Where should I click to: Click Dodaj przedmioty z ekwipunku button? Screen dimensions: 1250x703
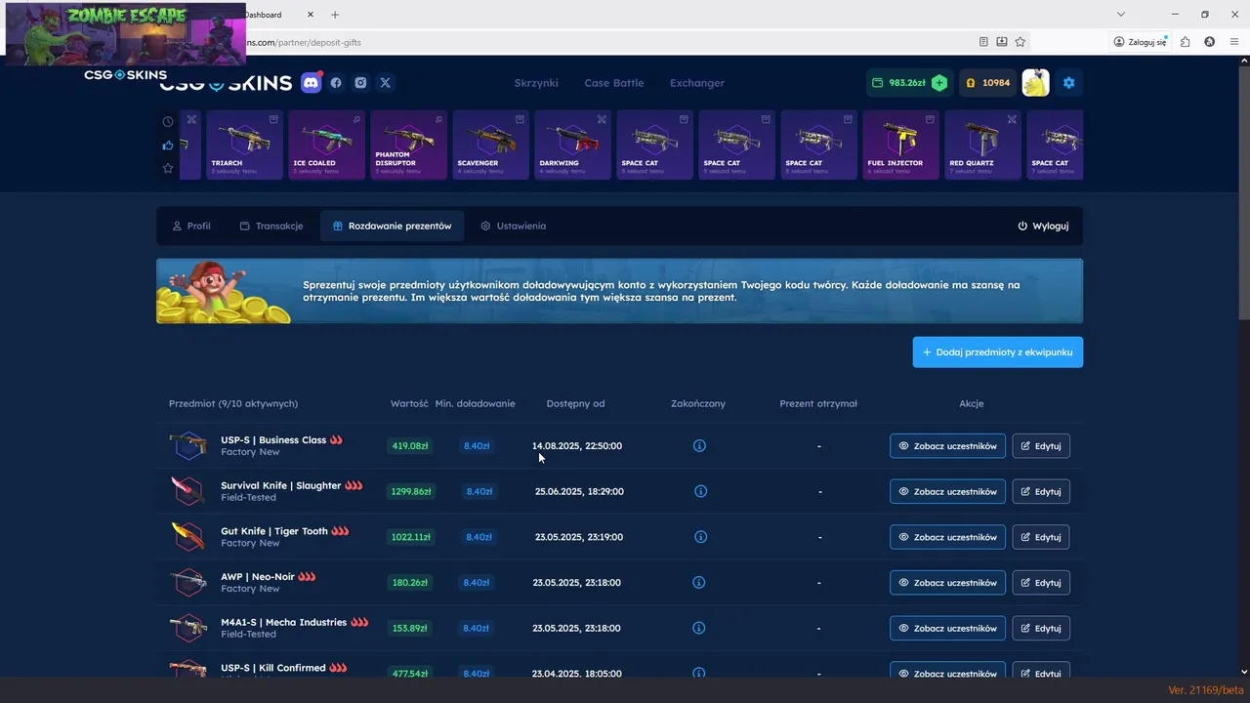click(x=998, y=352)
